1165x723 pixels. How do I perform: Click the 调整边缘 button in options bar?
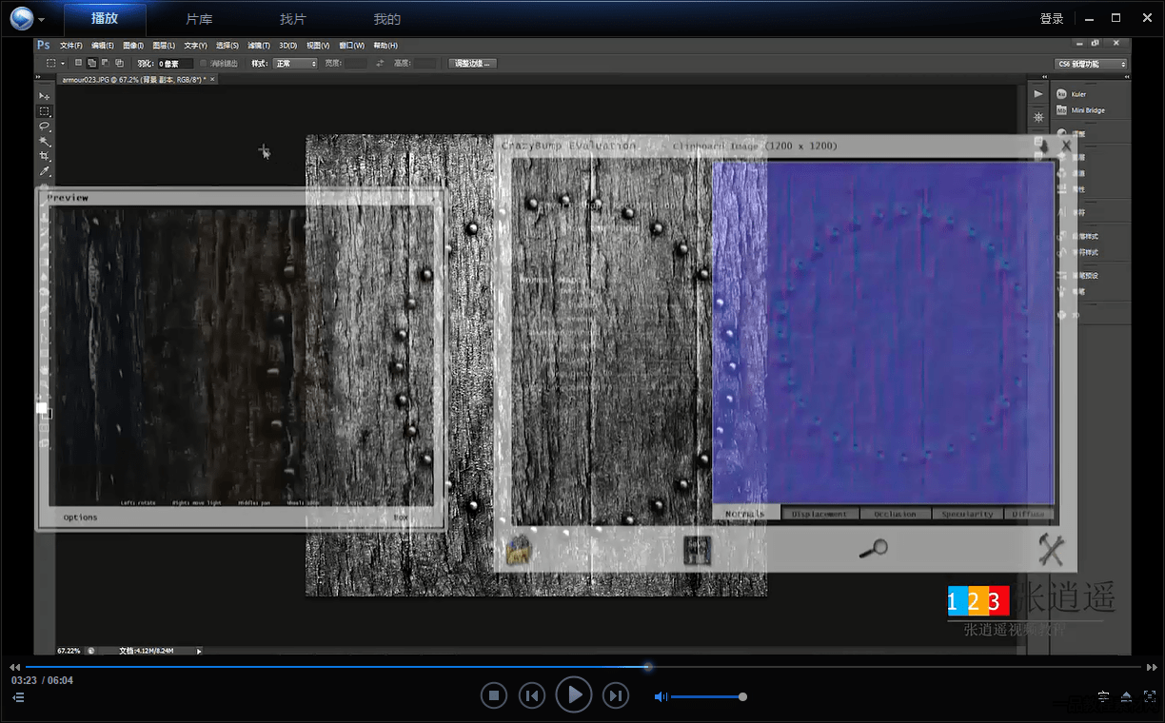(472, 63)
